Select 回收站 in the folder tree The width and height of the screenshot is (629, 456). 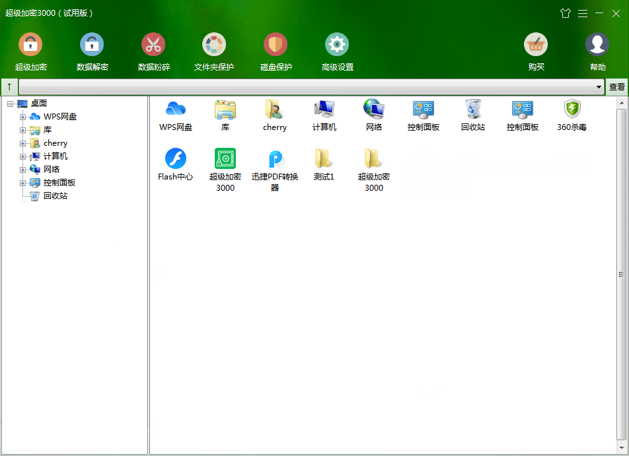(x=55, y=196)
